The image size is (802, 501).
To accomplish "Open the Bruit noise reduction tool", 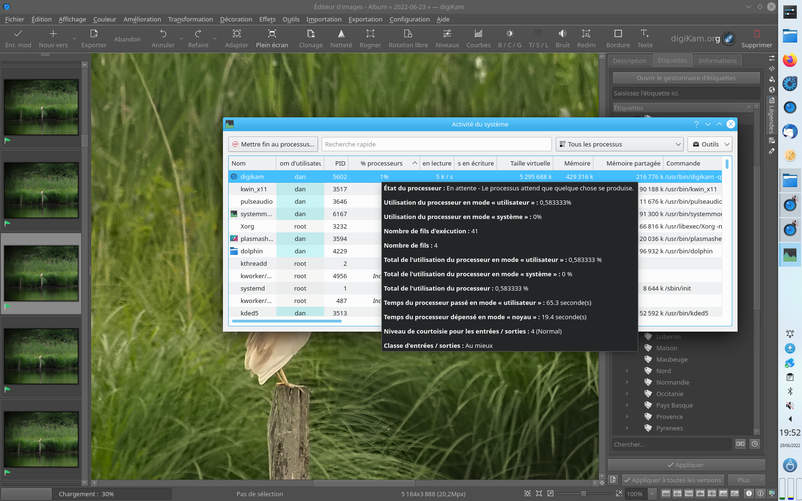I will [x=563, y=39].
